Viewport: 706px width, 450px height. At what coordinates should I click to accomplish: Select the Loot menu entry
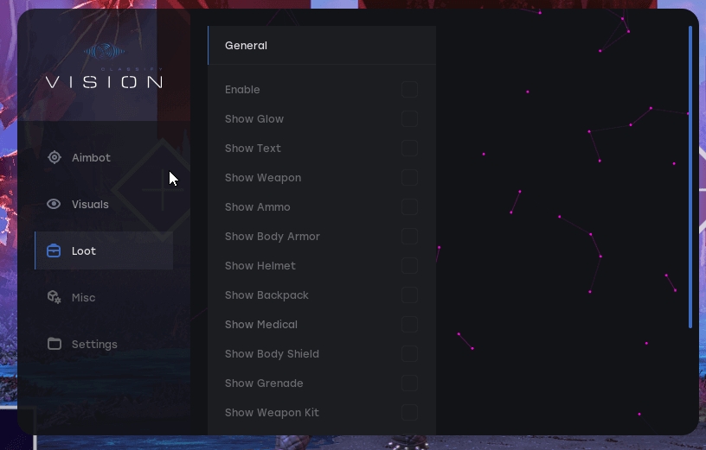point(104,250)
